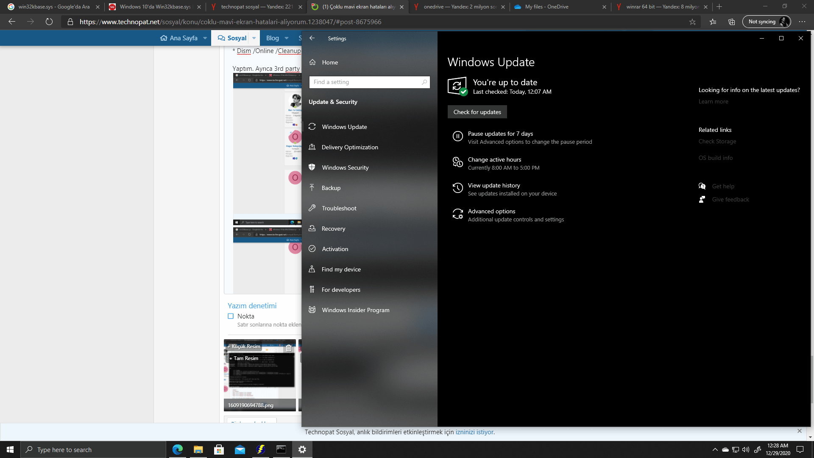
Task: Expand the Blog dropdown arrow
Action: click(x=287, y=38)
